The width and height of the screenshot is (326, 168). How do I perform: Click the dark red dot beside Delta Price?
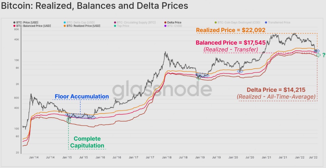point(165,22)
